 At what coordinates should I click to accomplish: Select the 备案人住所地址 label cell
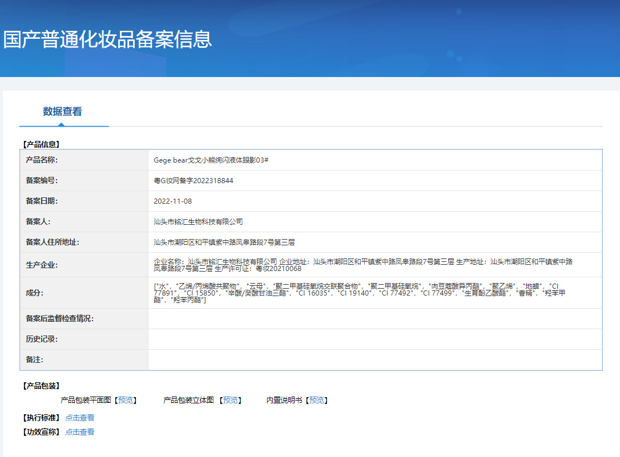tap(84, 242)
